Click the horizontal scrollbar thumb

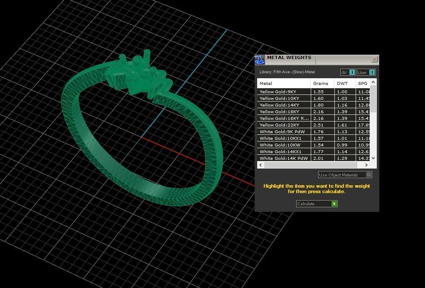tap(311, 165)
